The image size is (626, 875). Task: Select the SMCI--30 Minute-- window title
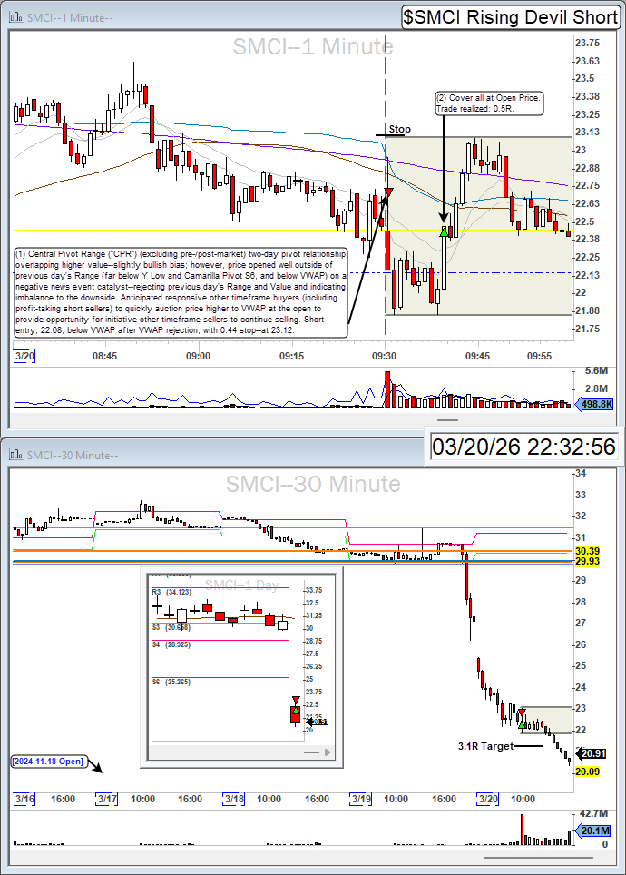pos(73,456)
